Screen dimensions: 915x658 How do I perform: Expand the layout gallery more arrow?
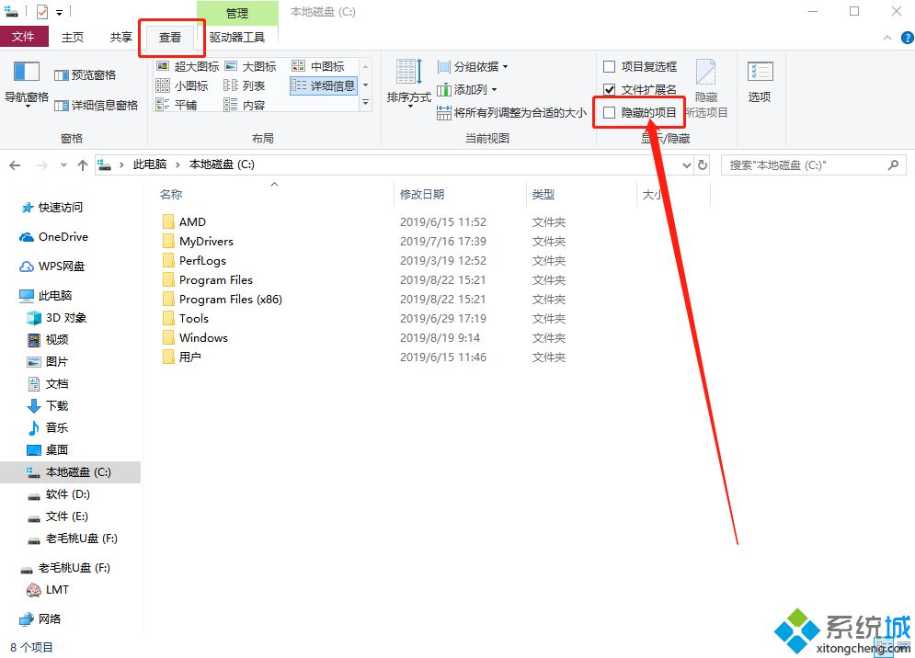point(366,102)
